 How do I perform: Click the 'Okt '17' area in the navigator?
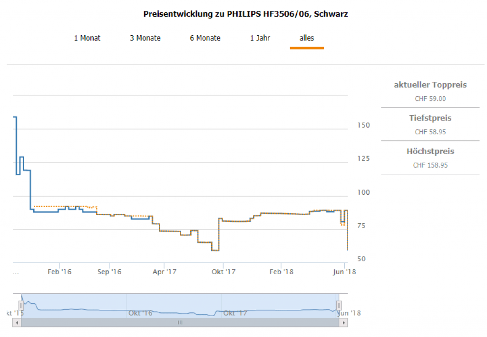[235, 313]
